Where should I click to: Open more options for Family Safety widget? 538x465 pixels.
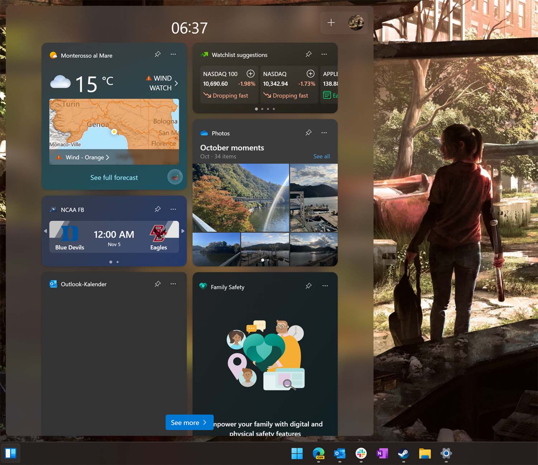(325, 286)
